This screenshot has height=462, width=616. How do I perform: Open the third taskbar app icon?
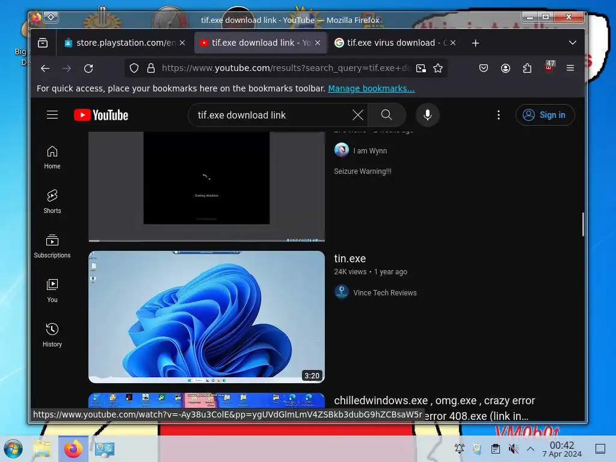pos(105,449)
